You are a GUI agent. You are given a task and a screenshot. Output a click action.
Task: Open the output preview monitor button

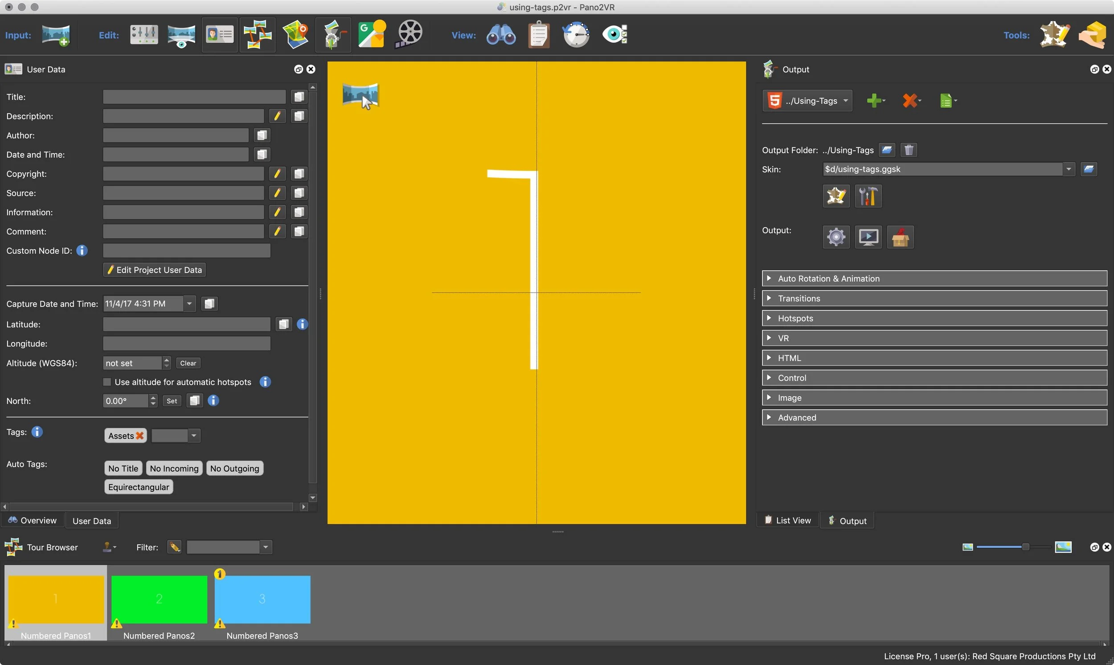868,237
